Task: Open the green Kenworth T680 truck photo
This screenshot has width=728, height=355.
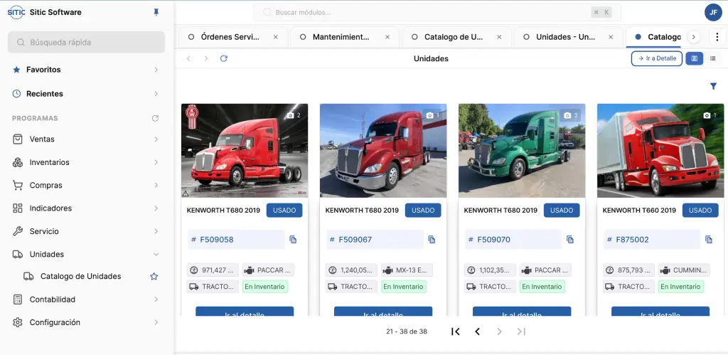Action: (522, 151)
